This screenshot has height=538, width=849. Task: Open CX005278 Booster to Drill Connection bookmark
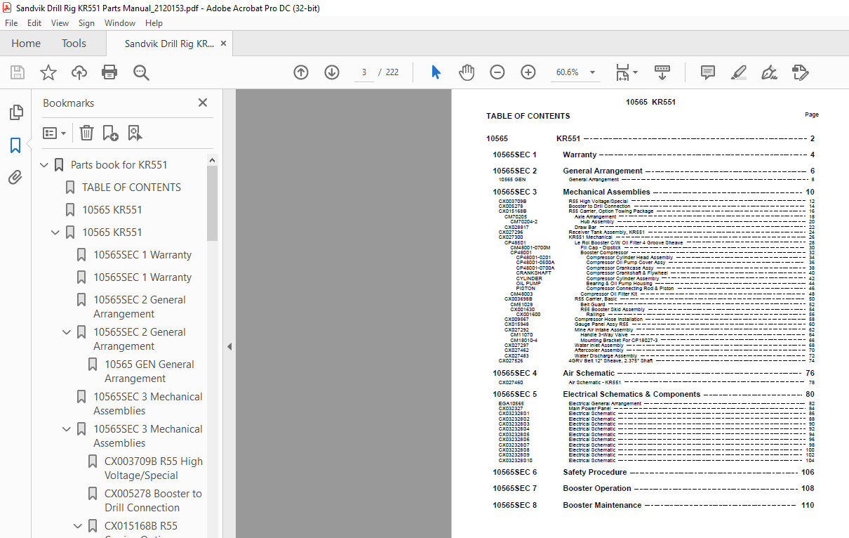tap(153, 501)
